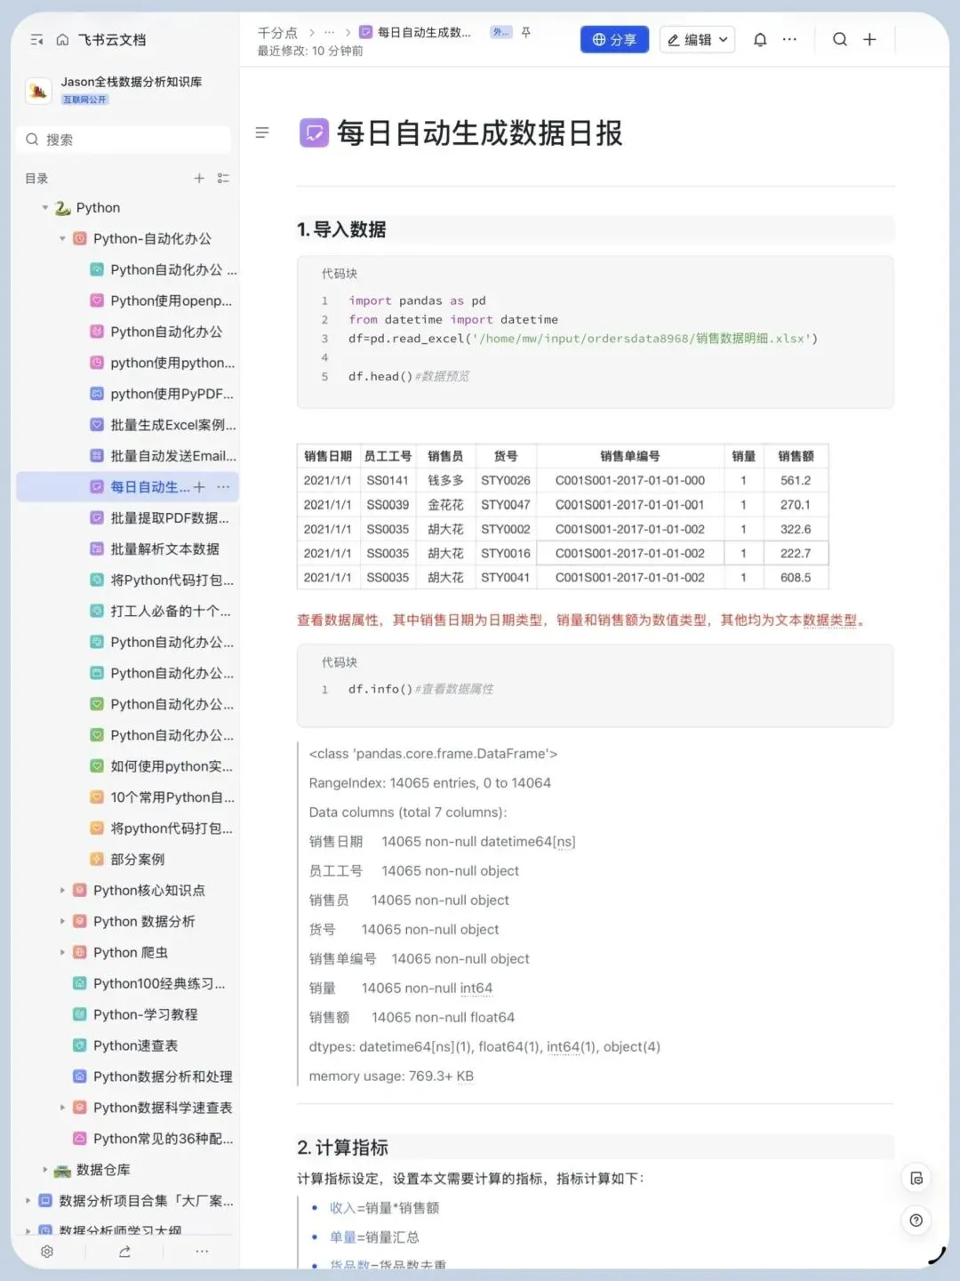The image size is (960, 1281).
Task: Click the document title emoji icon
Action: pyautogui.click(x=314, y=133)
